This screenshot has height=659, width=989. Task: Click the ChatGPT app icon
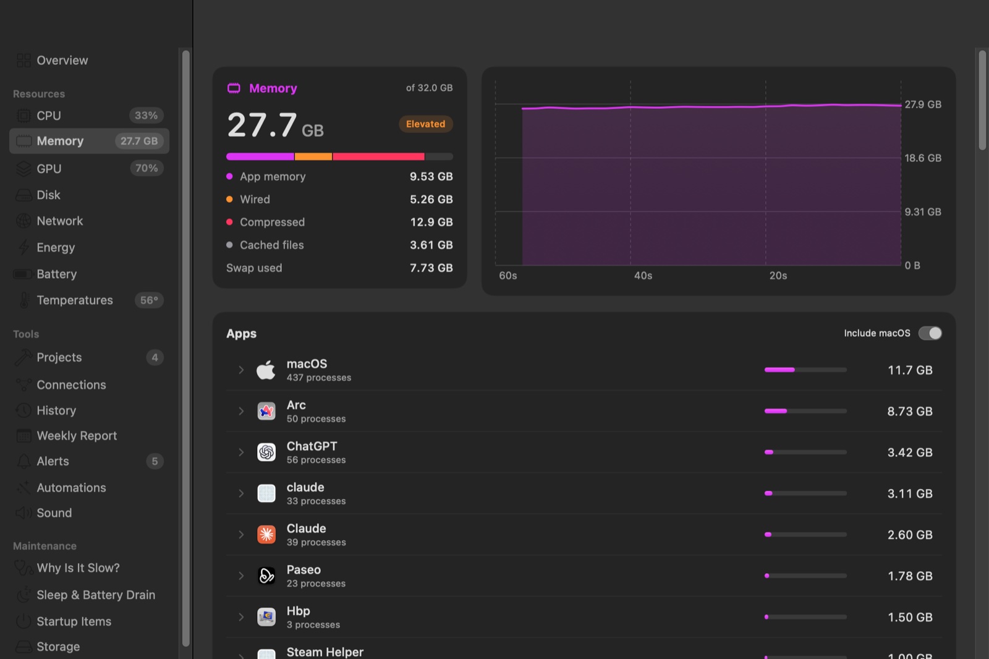(266, 453)
